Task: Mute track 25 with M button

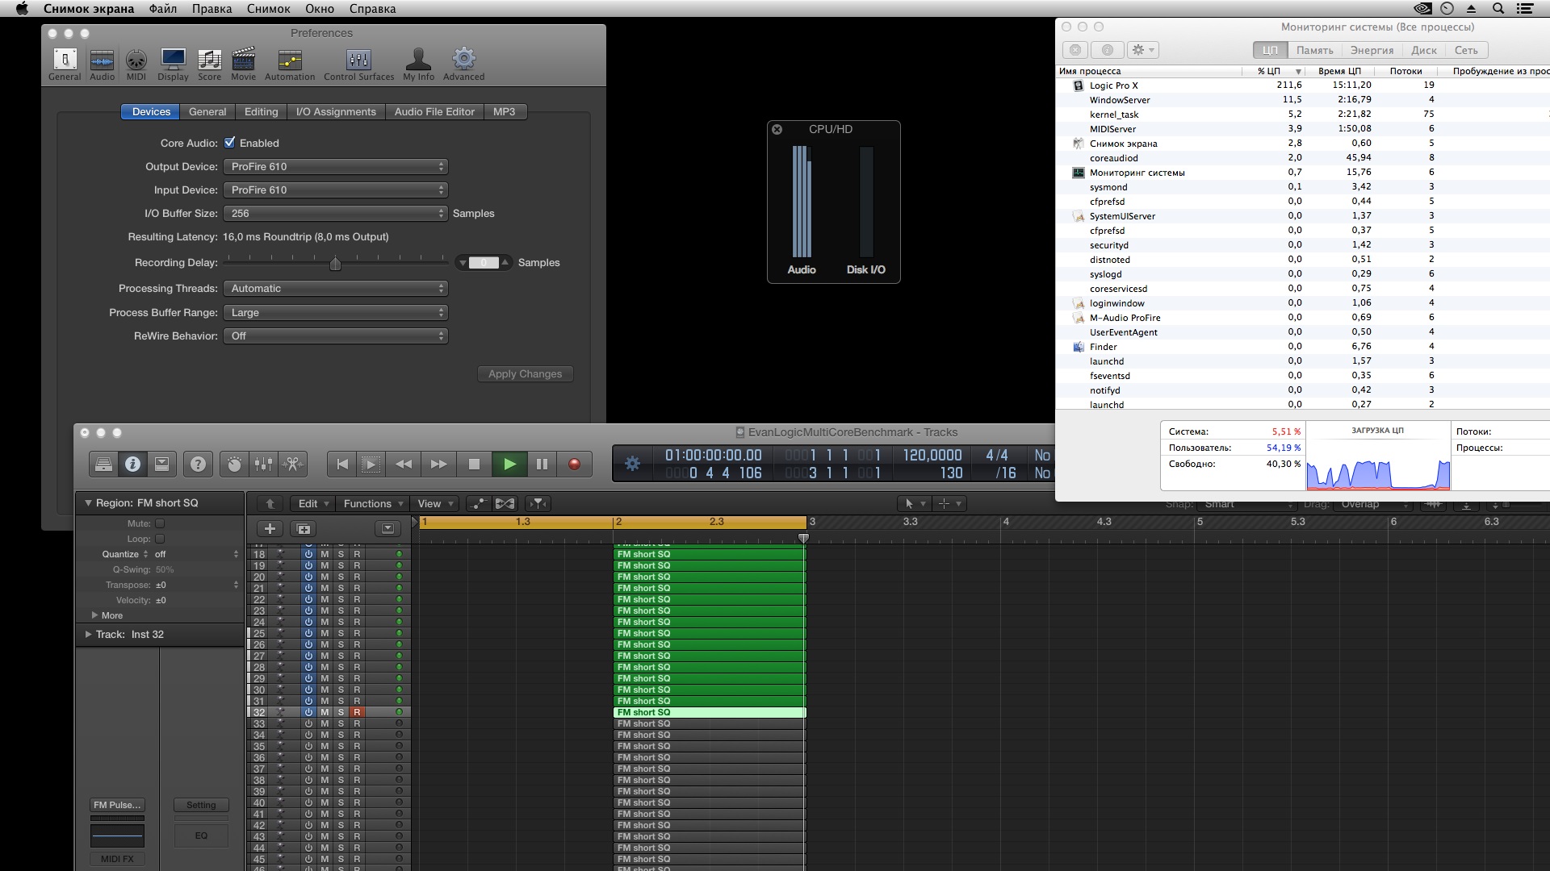Action: [x=325, y=633]
